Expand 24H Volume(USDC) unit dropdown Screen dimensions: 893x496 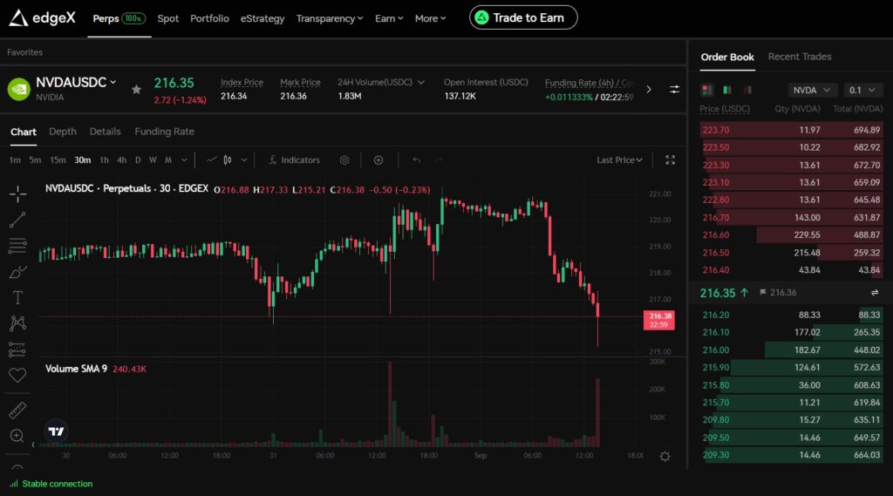tap(421, 82)
